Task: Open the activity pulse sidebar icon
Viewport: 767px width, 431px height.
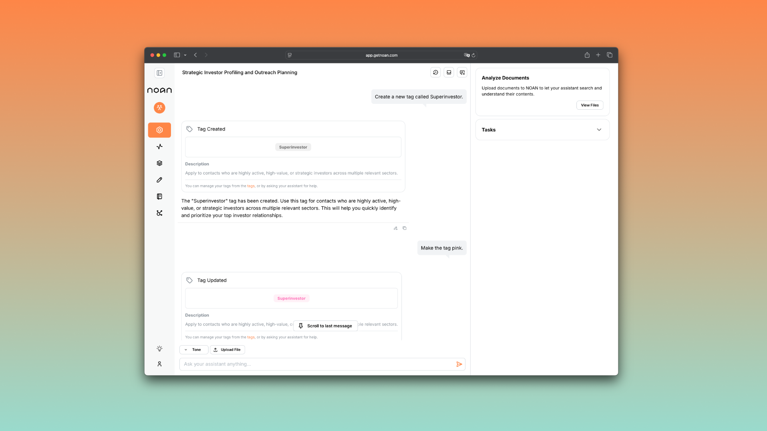Action: (x=159, y=146)
